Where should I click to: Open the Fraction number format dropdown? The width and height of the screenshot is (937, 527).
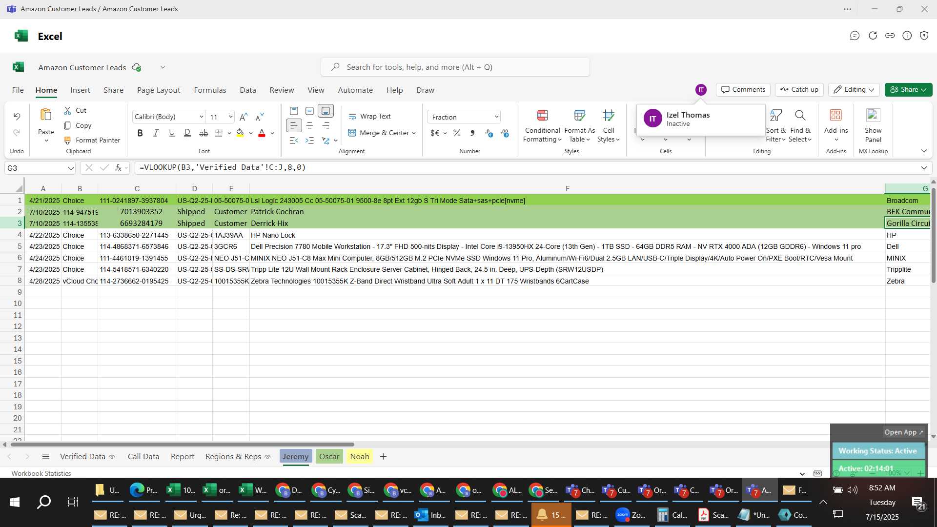(496, 117)
